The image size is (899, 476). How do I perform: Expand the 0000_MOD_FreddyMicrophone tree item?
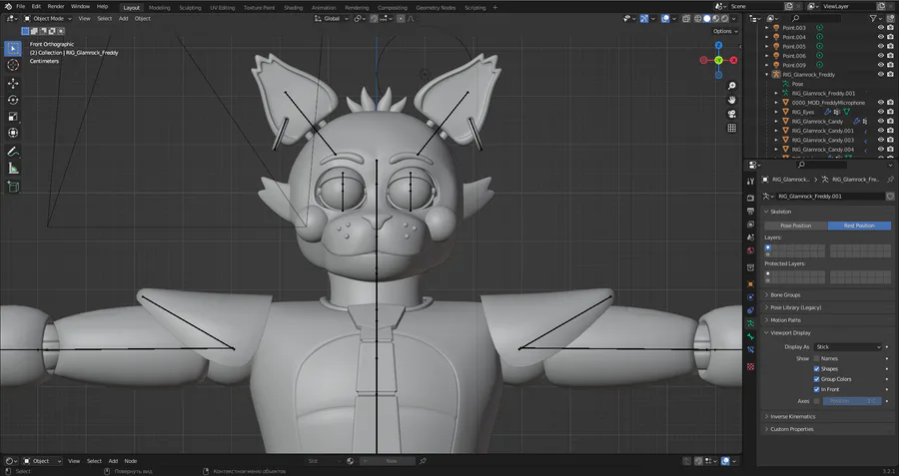coord(776,103)
